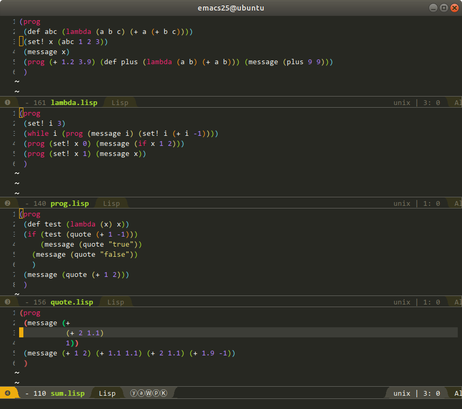Open the Lisp major mode menu for quote.lisp
The width and height of the screenshot is (462, 409).
(x=115, y=302)
